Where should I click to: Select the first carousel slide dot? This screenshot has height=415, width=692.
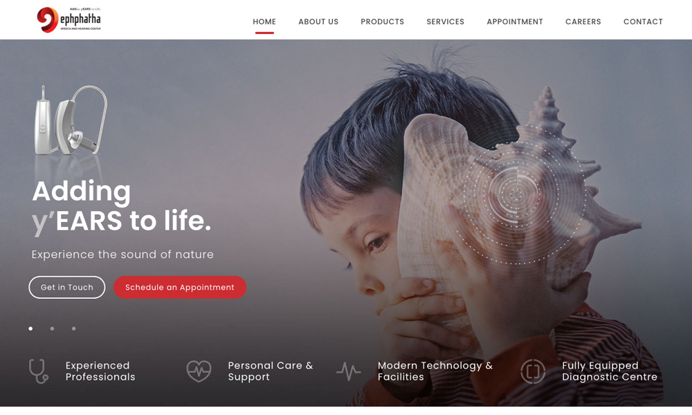[30, 329]
